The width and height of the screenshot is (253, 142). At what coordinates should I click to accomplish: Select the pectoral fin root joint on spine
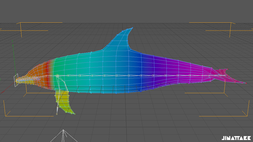[x=58, y=76]
